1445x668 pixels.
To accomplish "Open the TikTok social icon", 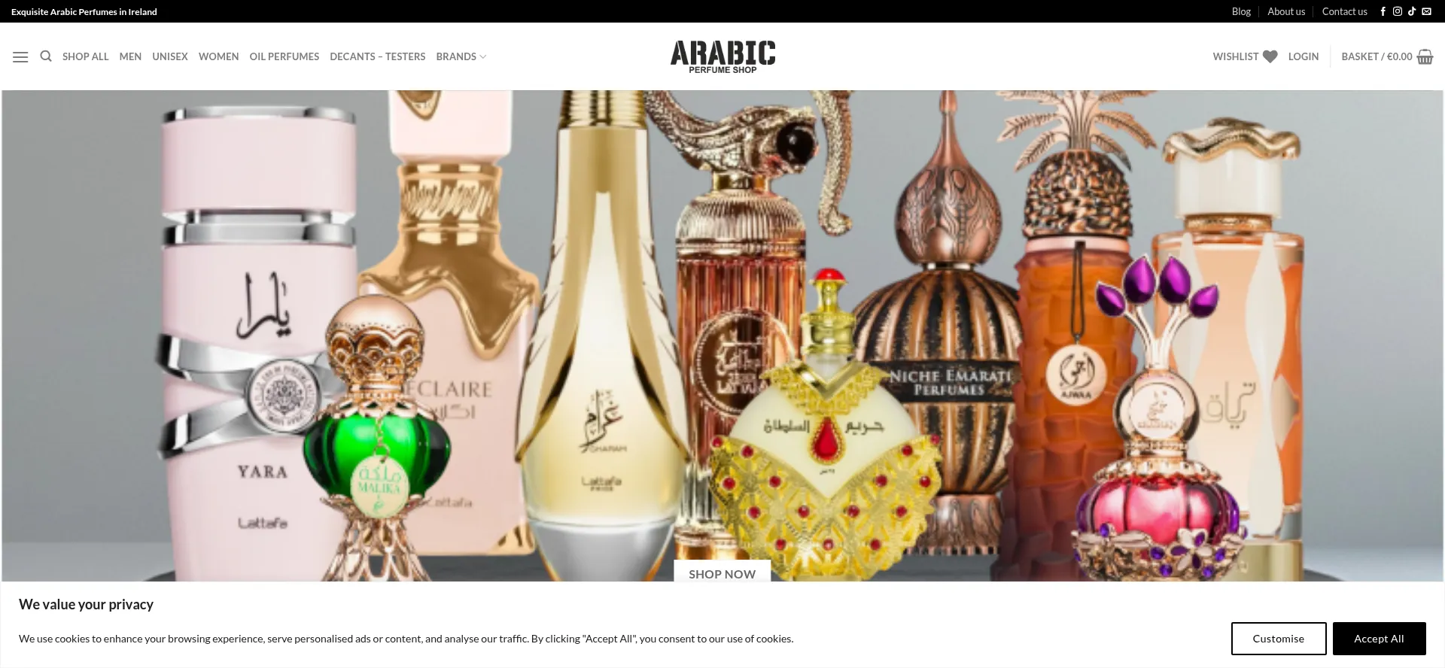I will pos(1412,11).
